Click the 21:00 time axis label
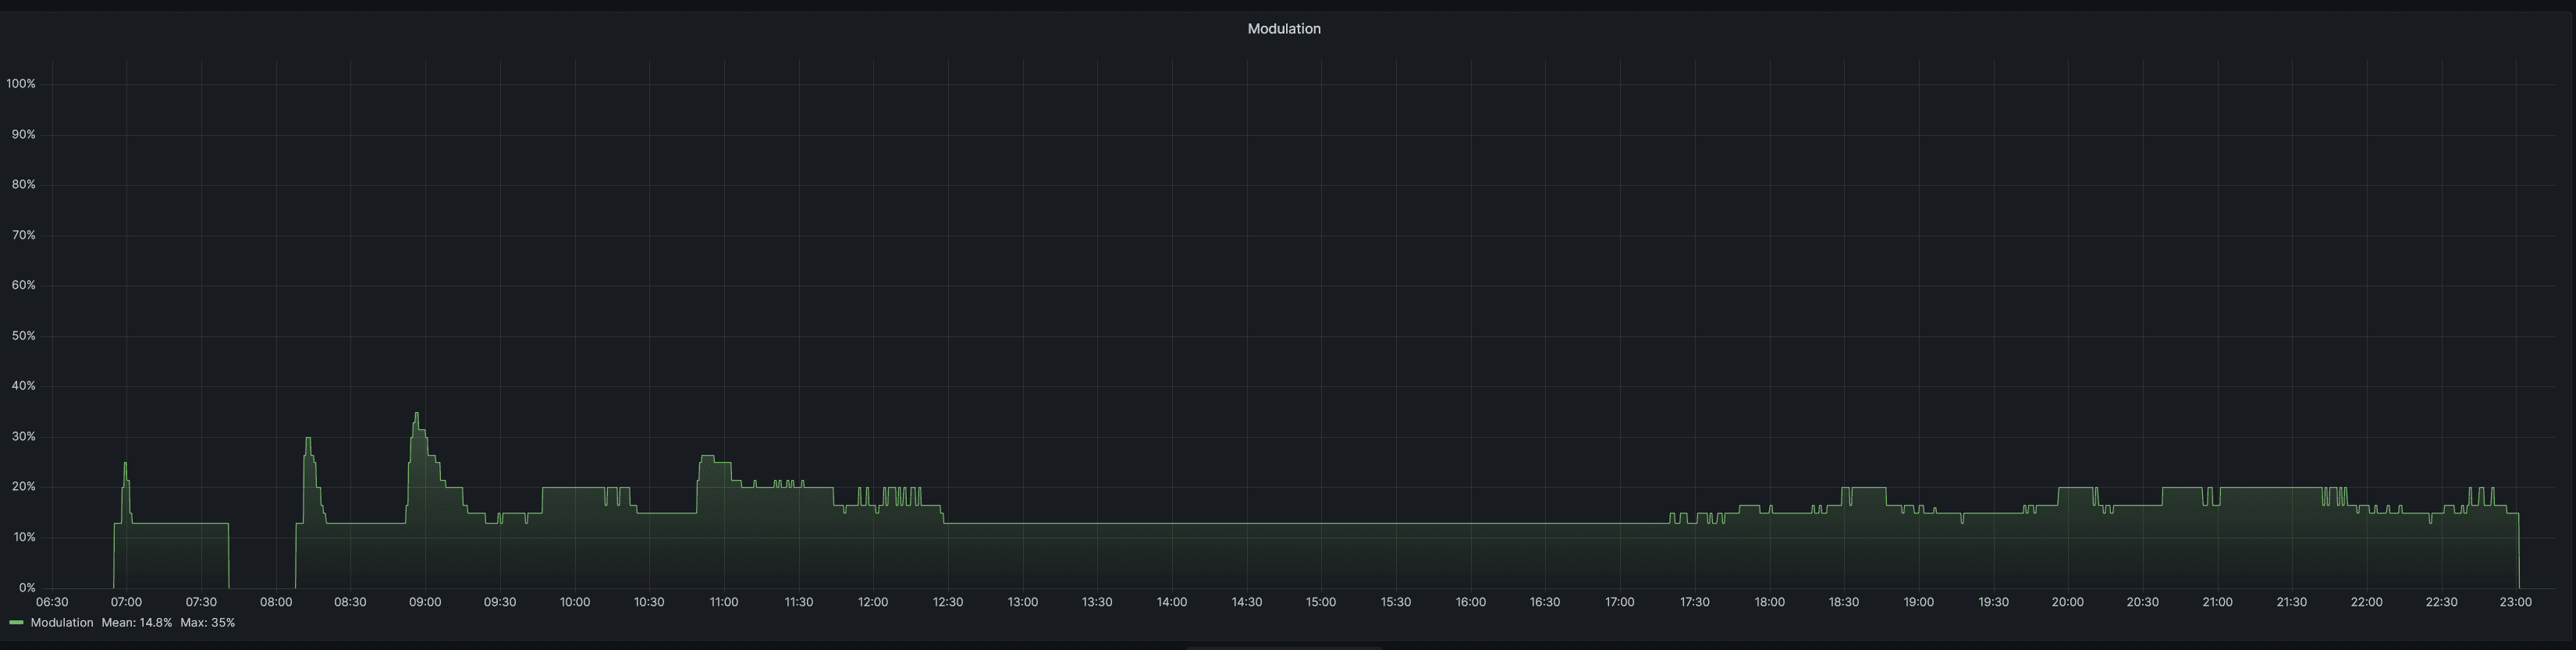2576x650 pixels. pyautogui.click(x=2217, y=602)
